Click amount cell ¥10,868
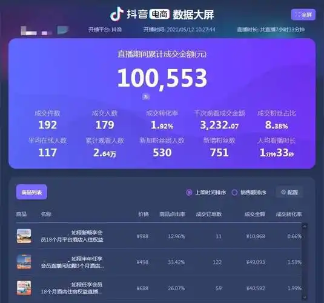The width and height of the screenshot is (324, 303). pyautogui.click(x=256, y=236)
